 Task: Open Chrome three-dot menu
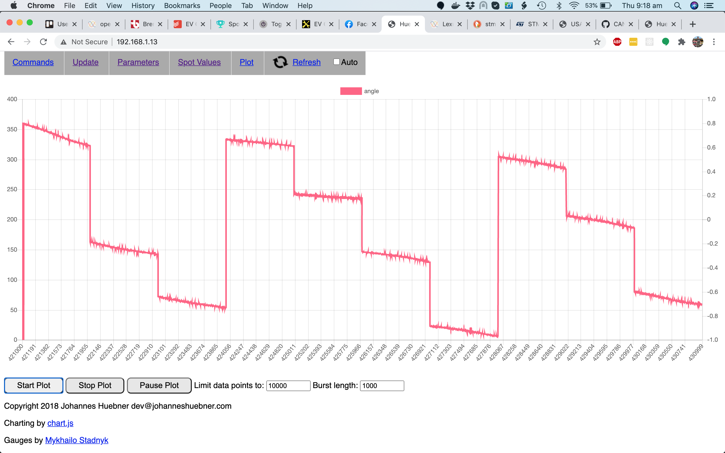click(714, 42)
